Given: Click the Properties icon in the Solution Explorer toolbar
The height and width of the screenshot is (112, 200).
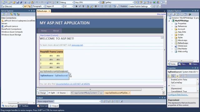Looking at the screenshot, I should (x=169, y=14).
